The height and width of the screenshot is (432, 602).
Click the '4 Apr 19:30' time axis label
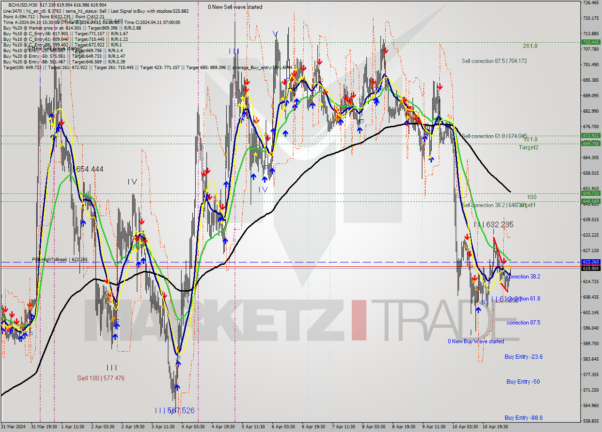click(223, 427)
